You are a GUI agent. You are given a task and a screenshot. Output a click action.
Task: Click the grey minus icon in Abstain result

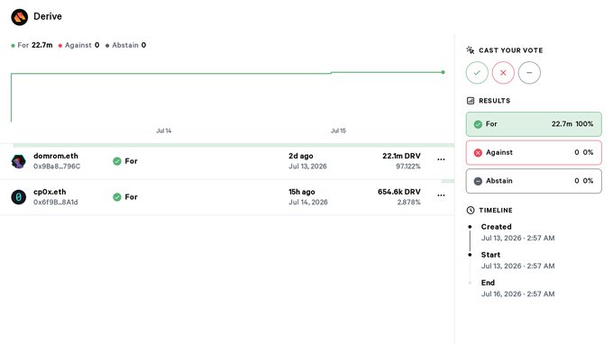[x=478, y=181]
